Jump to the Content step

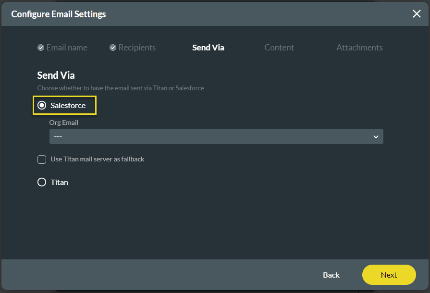click(x=279, y=48)
